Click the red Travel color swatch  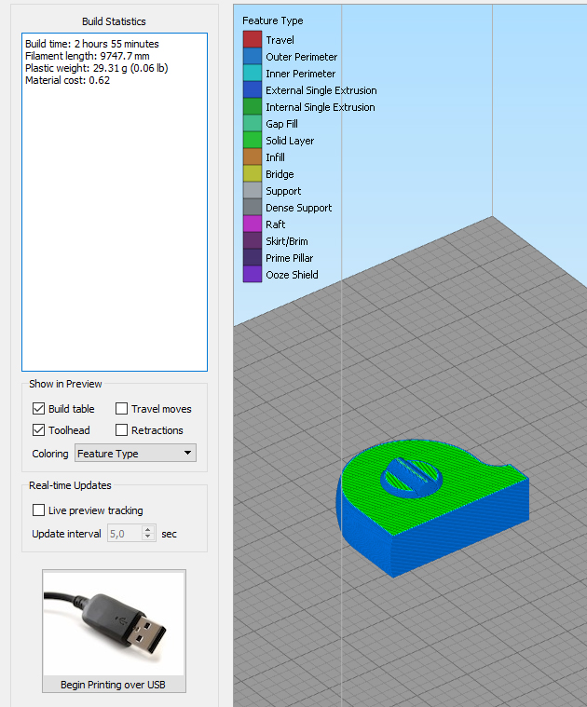253,39
